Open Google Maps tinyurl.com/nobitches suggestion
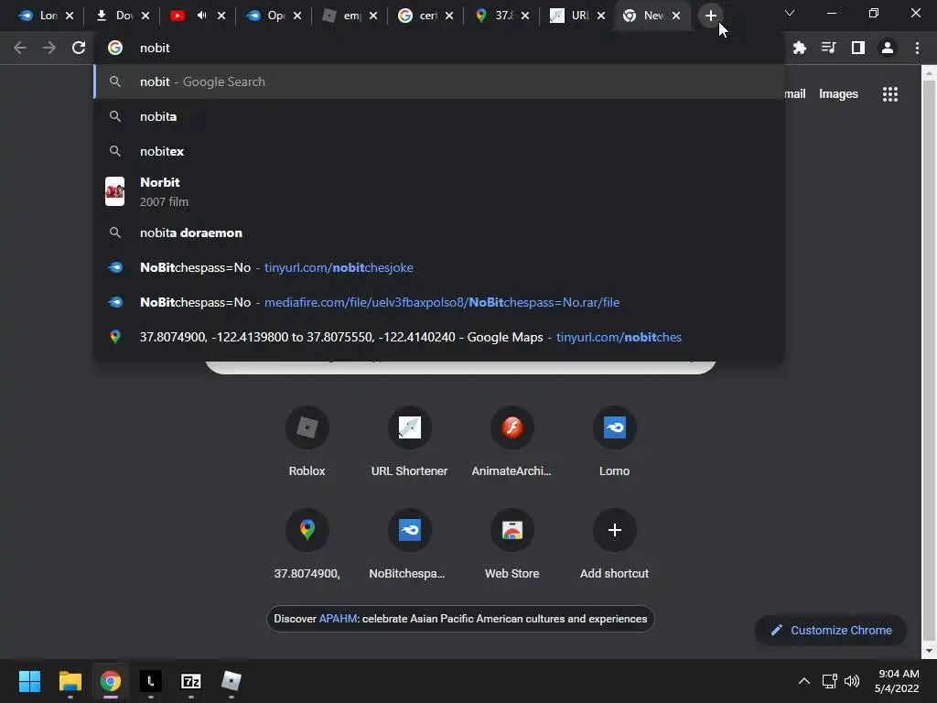 tap(439, 337)
